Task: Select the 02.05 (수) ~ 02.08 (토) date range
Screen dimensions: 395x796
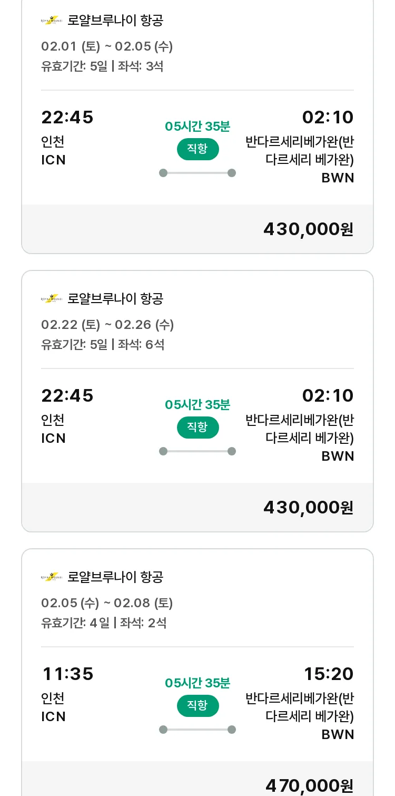Action: 107,603
